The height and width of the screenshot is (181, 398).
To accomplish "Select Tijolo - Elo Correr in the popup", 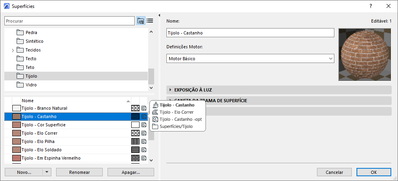I will pos(176,112).
